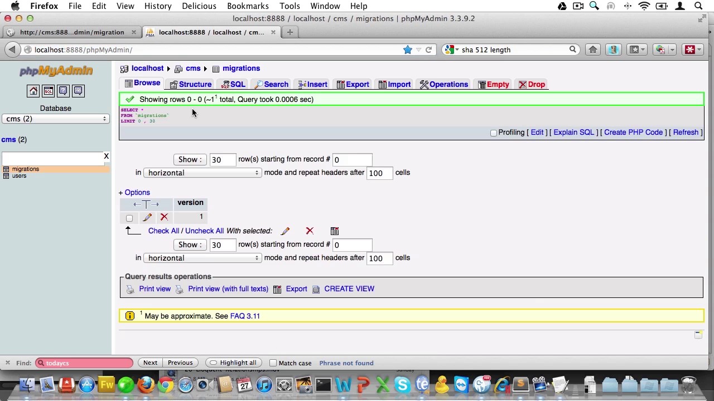This screenshot has width=714, height=401.
Task: Close the cms admin/migration tab
Action: pyautogui.click(x=134, y=32)
